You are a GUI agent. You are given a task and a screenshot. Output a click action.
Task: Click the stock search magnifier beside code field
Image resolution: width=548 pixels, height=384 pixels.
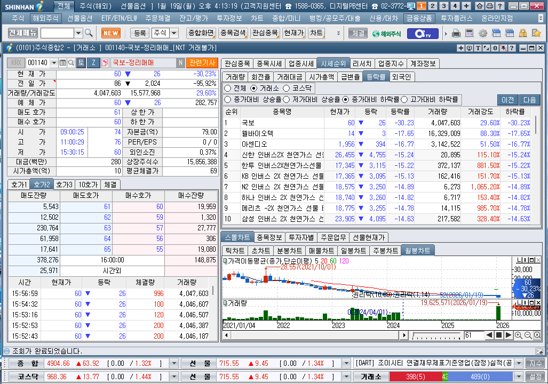(71, 63)
